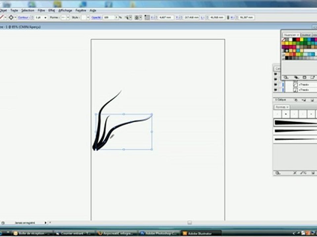Image resolution: width=317 pixels, height=237 pixels.
Task: Open the Texte menu
Action: (x=14, y=10)
